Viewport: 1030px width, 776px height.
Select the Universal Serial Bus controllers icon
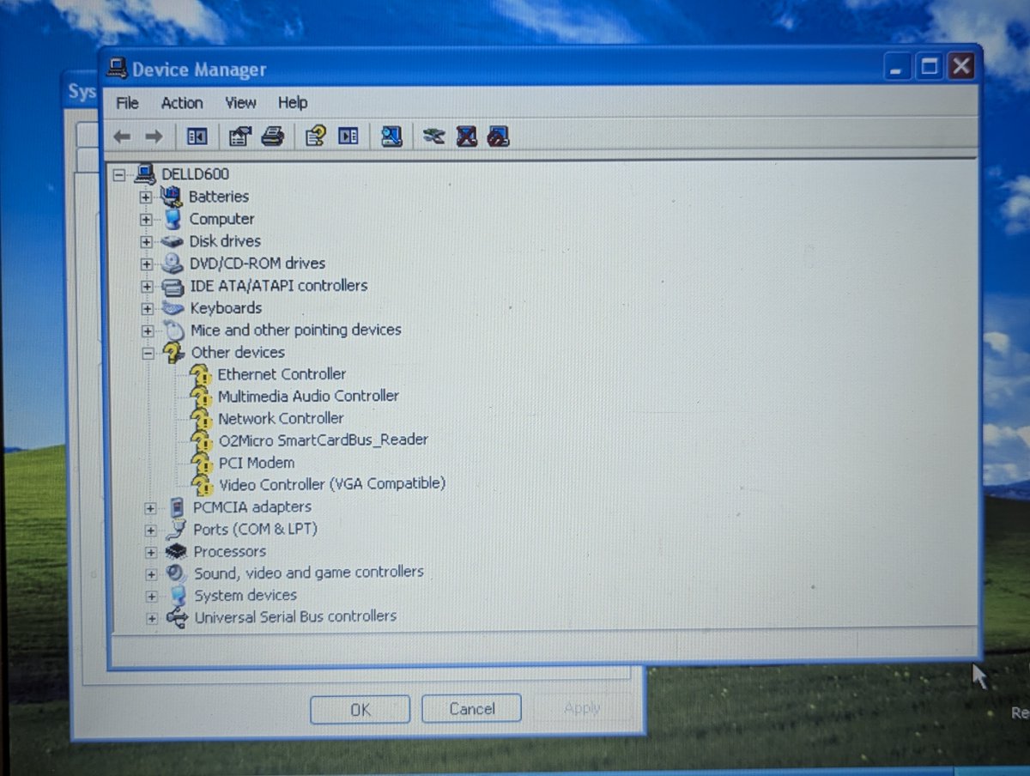pos(177,616)
